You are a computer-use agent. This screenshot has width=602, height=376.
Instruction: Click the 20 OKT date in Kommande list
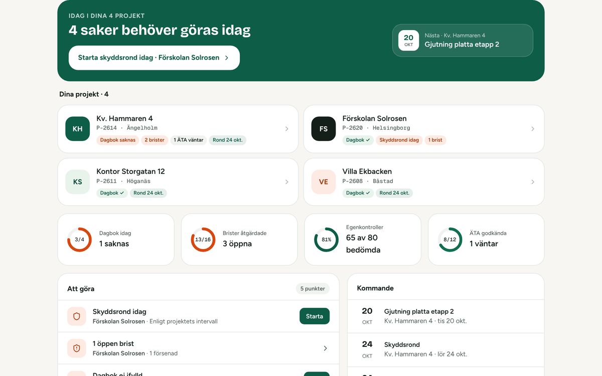point(367,316)
